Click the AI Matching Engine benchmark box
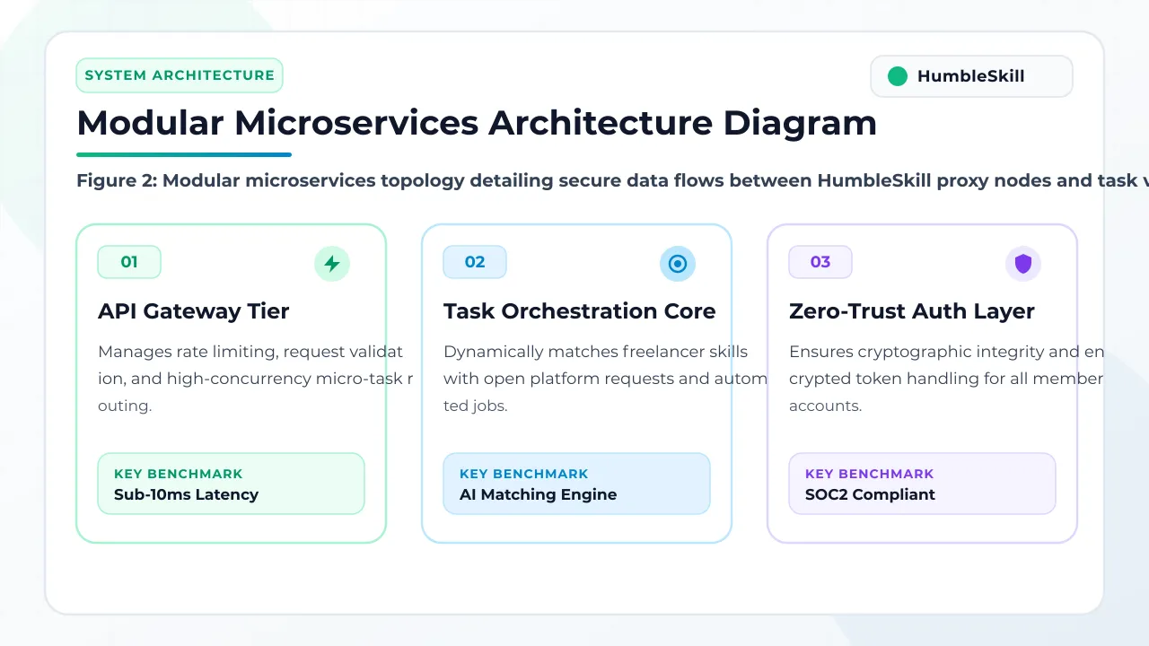Viewport: 1149px width, 646px height. coord(577,484)
